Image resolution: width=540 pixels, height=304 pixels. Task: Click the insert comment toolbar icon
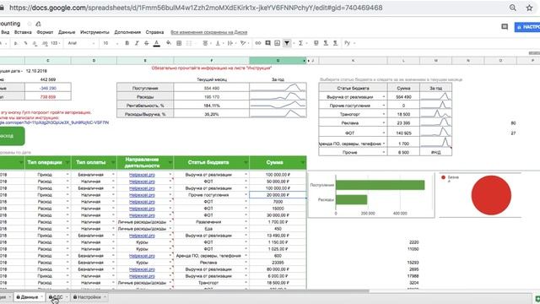coord(267,43)
